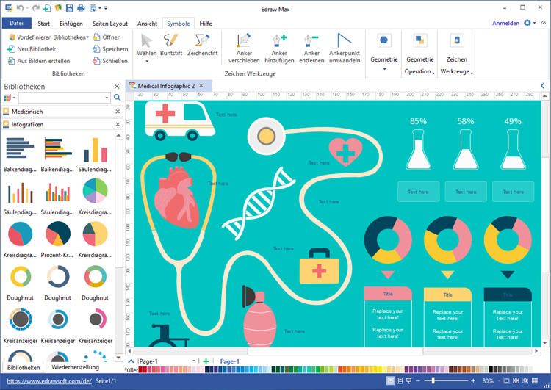551x390 pixels.
Task: Close the Medizinisch library
Action: point(118,112)
